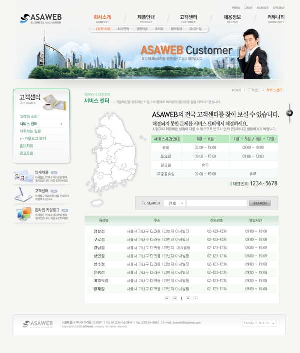Select the 잠실점 branch row
The width and height of the screenshot is (300, 353).
tap(181, 231)
